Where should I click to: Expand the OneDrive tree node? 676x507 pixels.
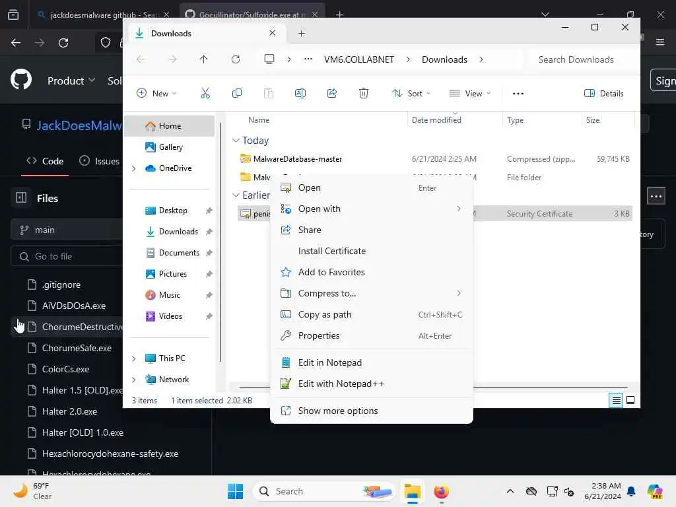[x=133, y=168]
